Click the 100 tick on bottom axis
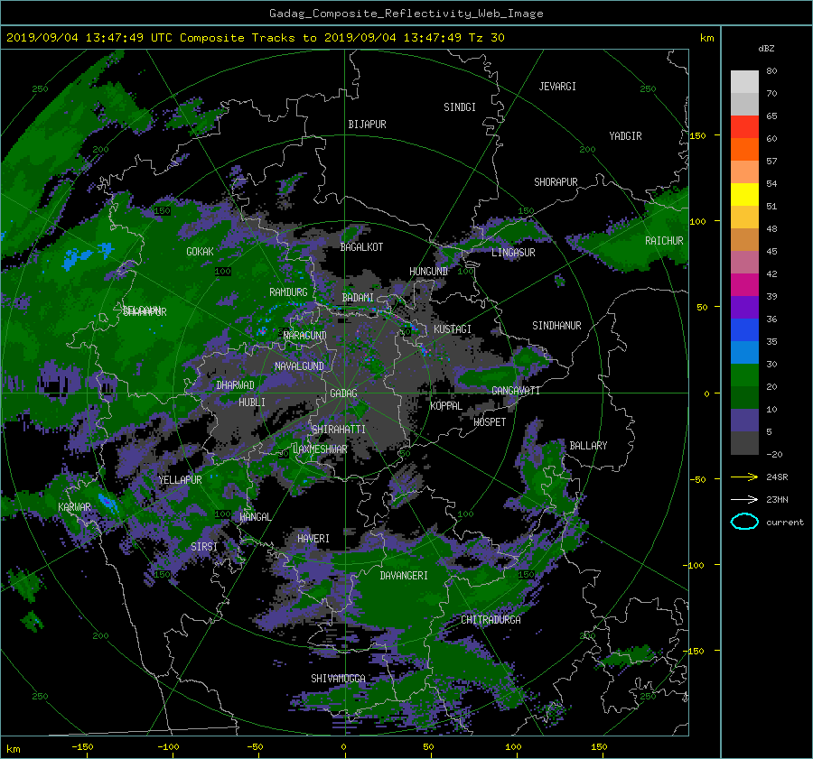Viewport: 813px width, 759px height. pyautogui.click(x=513, y=747)
